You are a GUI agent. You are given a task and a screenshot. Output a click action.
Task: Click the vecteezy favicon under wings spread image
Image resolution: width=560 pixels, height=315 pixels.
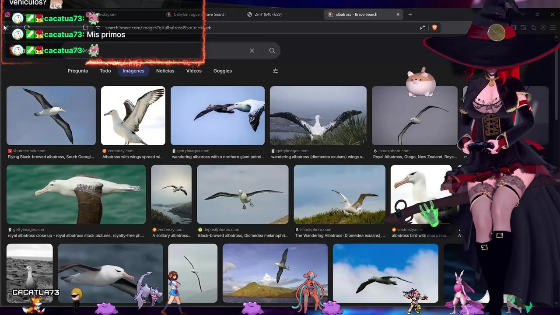point(105,151)
